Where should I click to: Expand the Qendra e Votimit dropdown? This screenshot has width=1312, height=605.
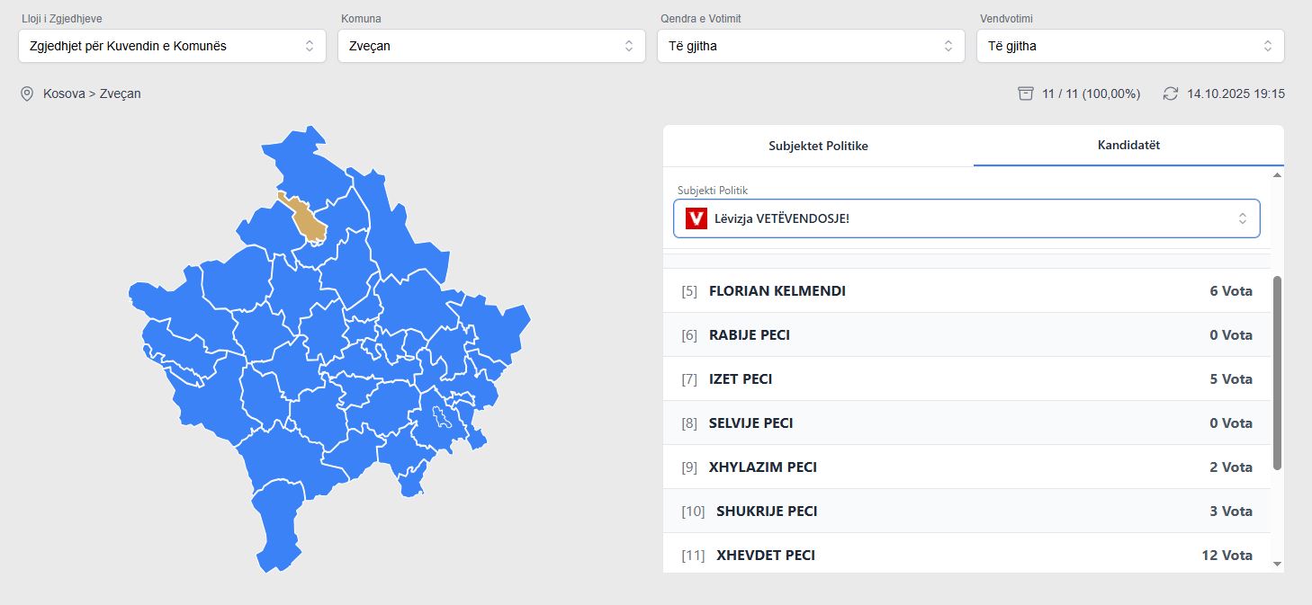coord(811,46)
